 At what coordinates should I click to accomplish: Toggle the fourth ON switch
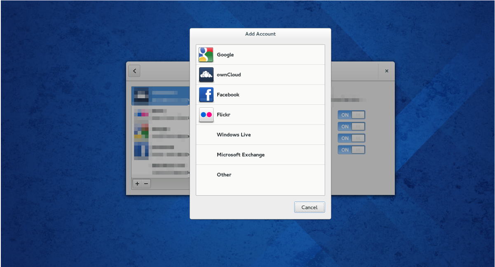click(x=352, y=150)
